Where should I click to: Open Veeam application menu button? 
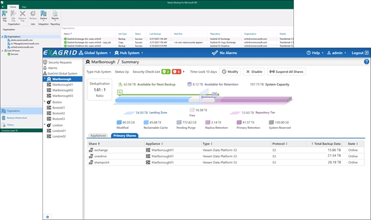tap(3, 7)
